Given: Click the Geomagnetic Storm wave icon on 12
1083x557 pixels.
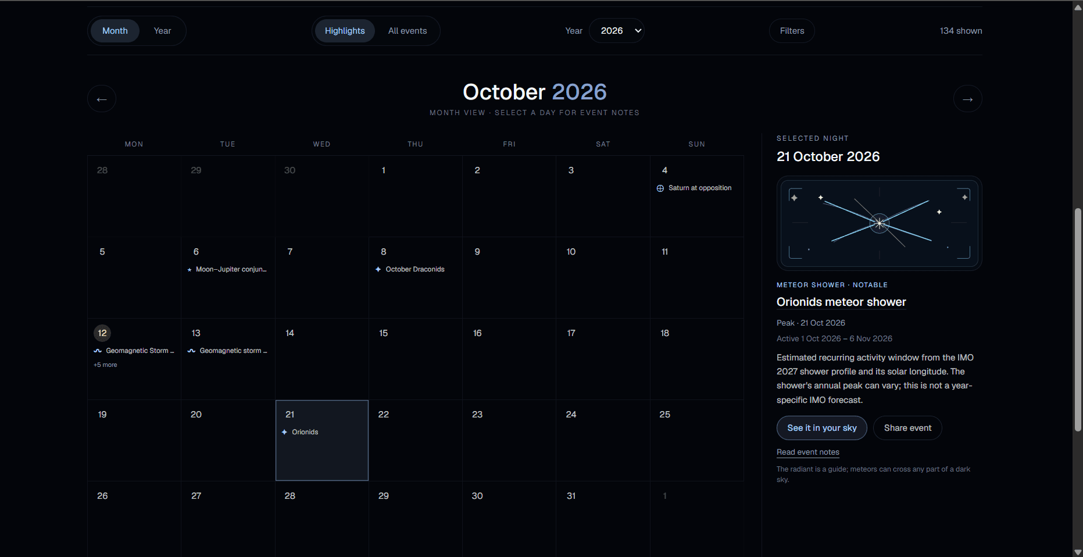Looking at the screenshot, I should [98, 351].
